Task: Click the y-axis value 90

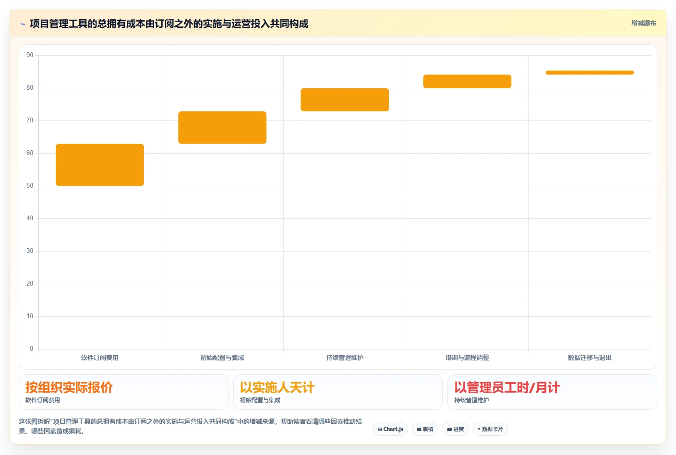Action: coord(30,55)
